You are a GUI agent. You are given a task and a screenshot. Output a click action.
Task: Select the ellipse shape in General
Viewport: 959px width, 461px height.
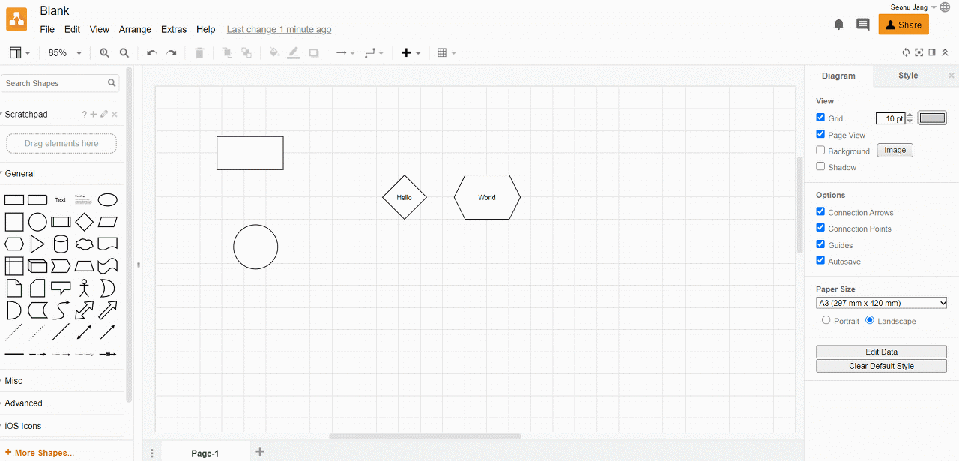coord(108,200)
